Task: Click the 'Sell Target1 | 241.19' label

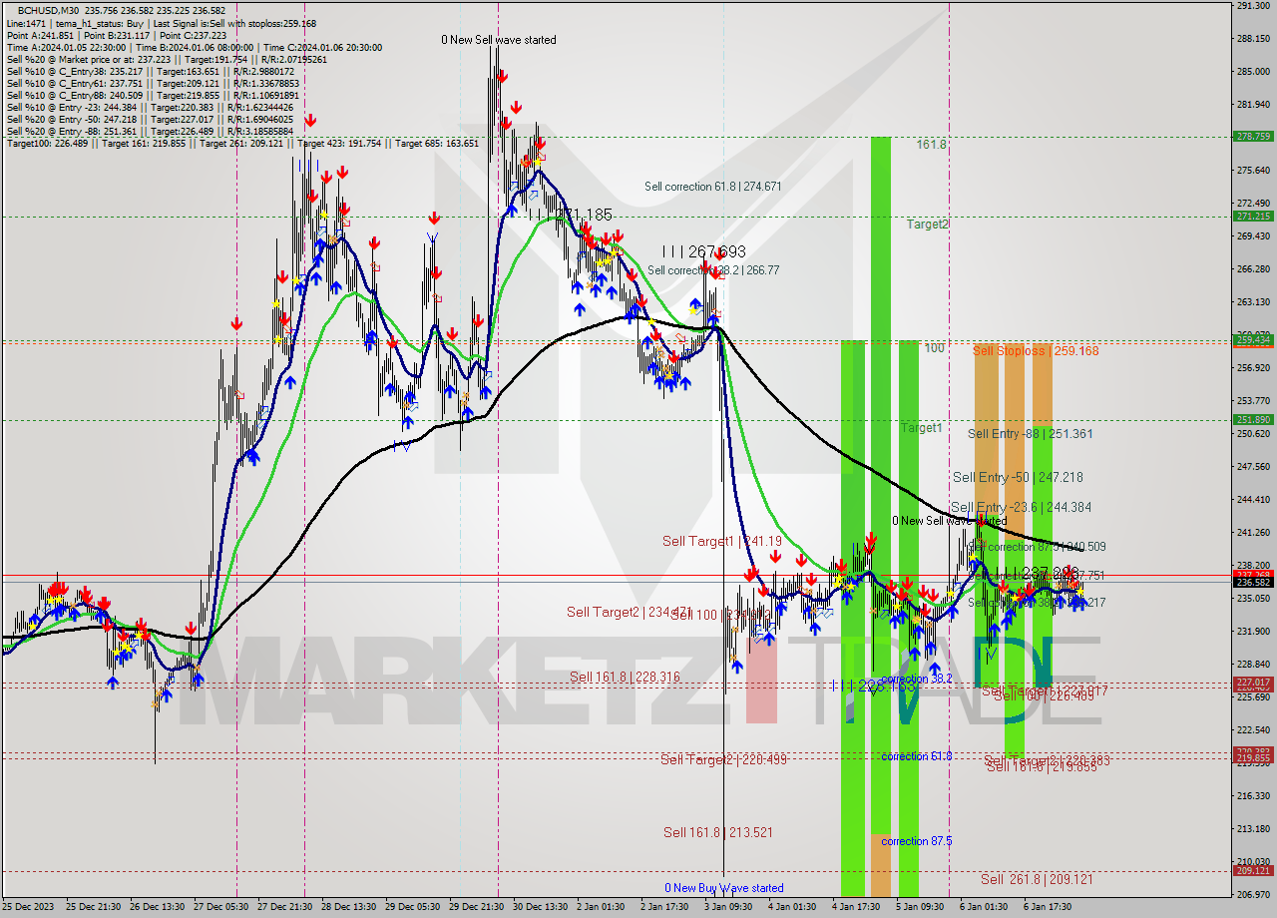Action: (x=722, y=541)
